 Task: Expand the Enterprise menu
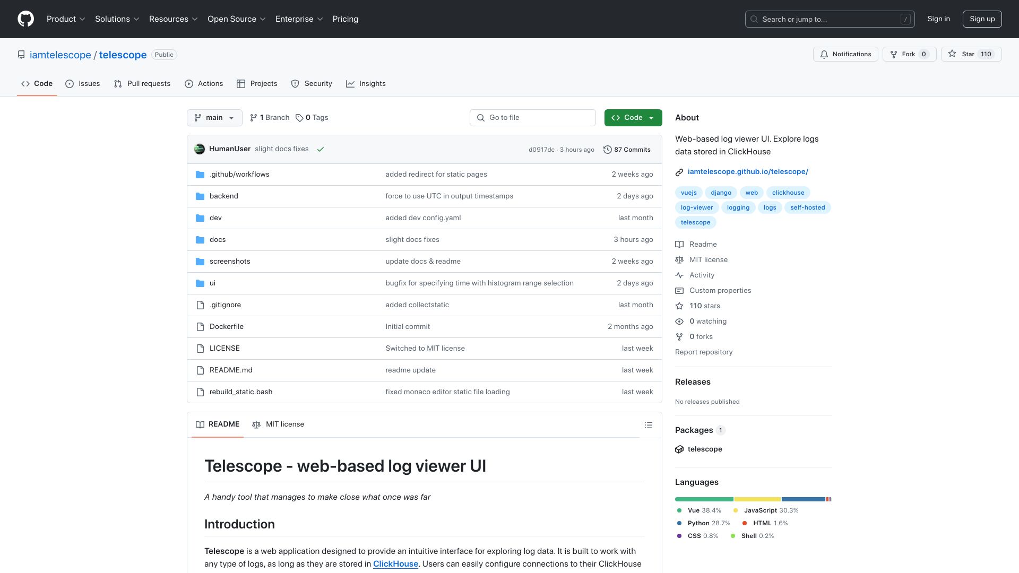(299, 19)
